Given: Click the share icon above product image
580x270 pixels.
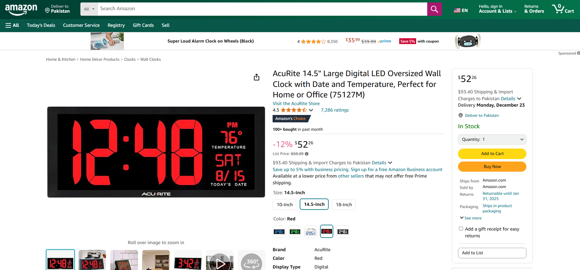Looking at the screenshot, I should tap(257, 77).
